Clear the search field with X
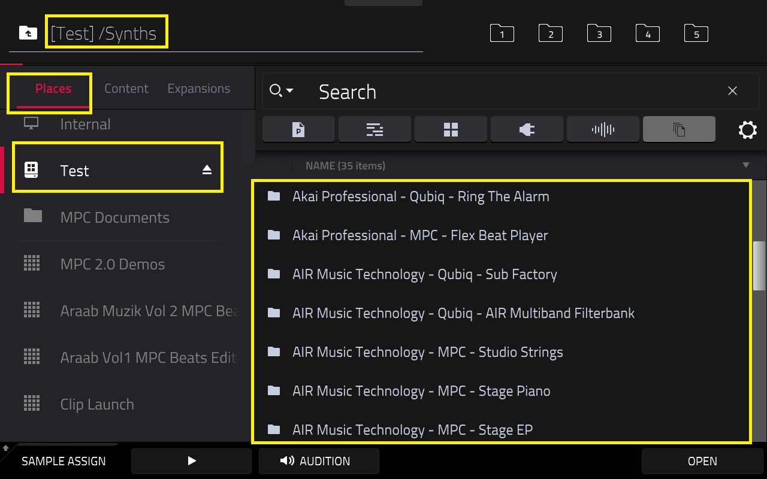 coord(732,91)
